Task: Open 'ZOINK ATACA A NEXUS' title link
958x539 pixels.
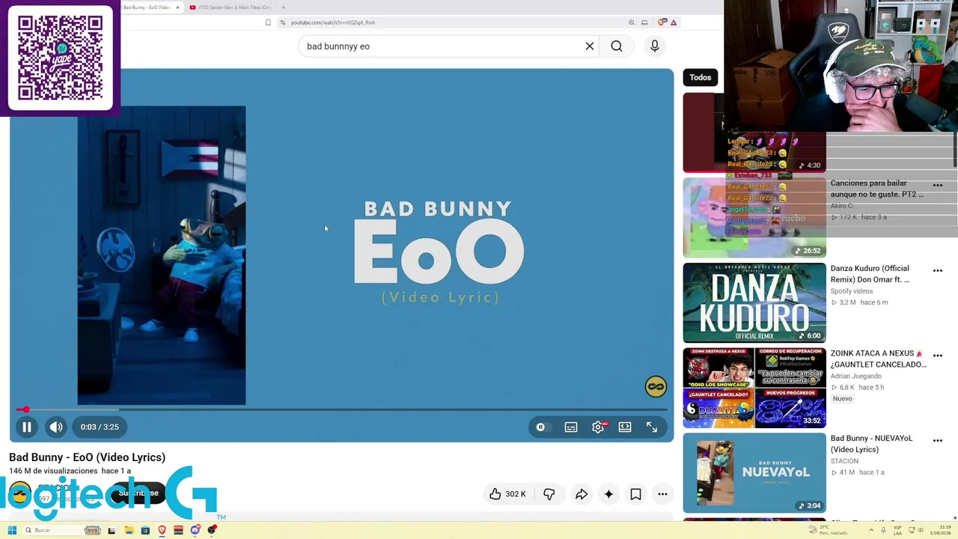Action: 879,359
